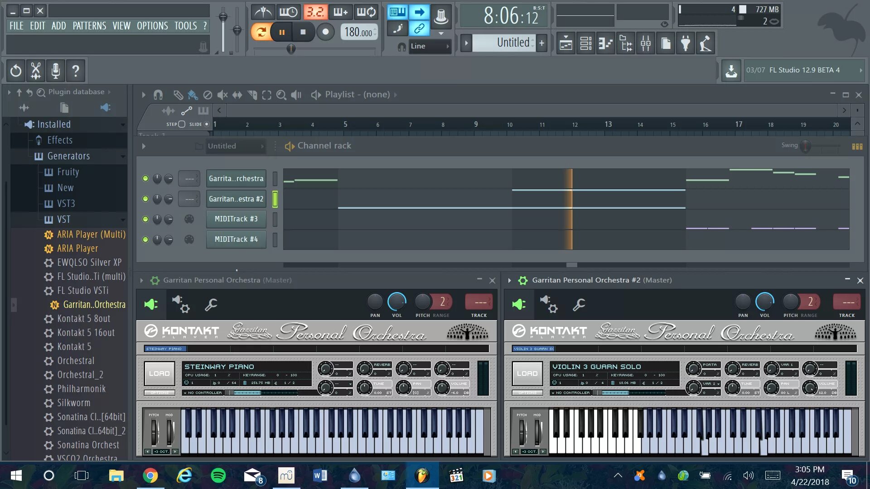
Task: Open the VIEW menu
Action: tap(121, 26)
